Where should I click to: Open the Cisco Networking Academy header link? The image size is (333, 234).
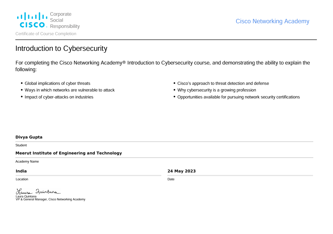[x=272, y=21]
